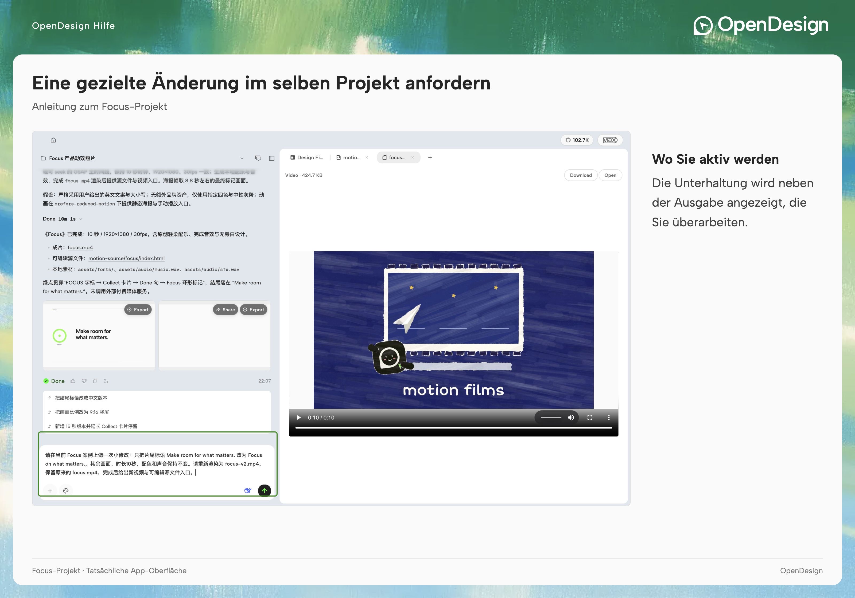
Task: Click the blue whale model icon
Action: pyautogui.click(x=248, y=490)
